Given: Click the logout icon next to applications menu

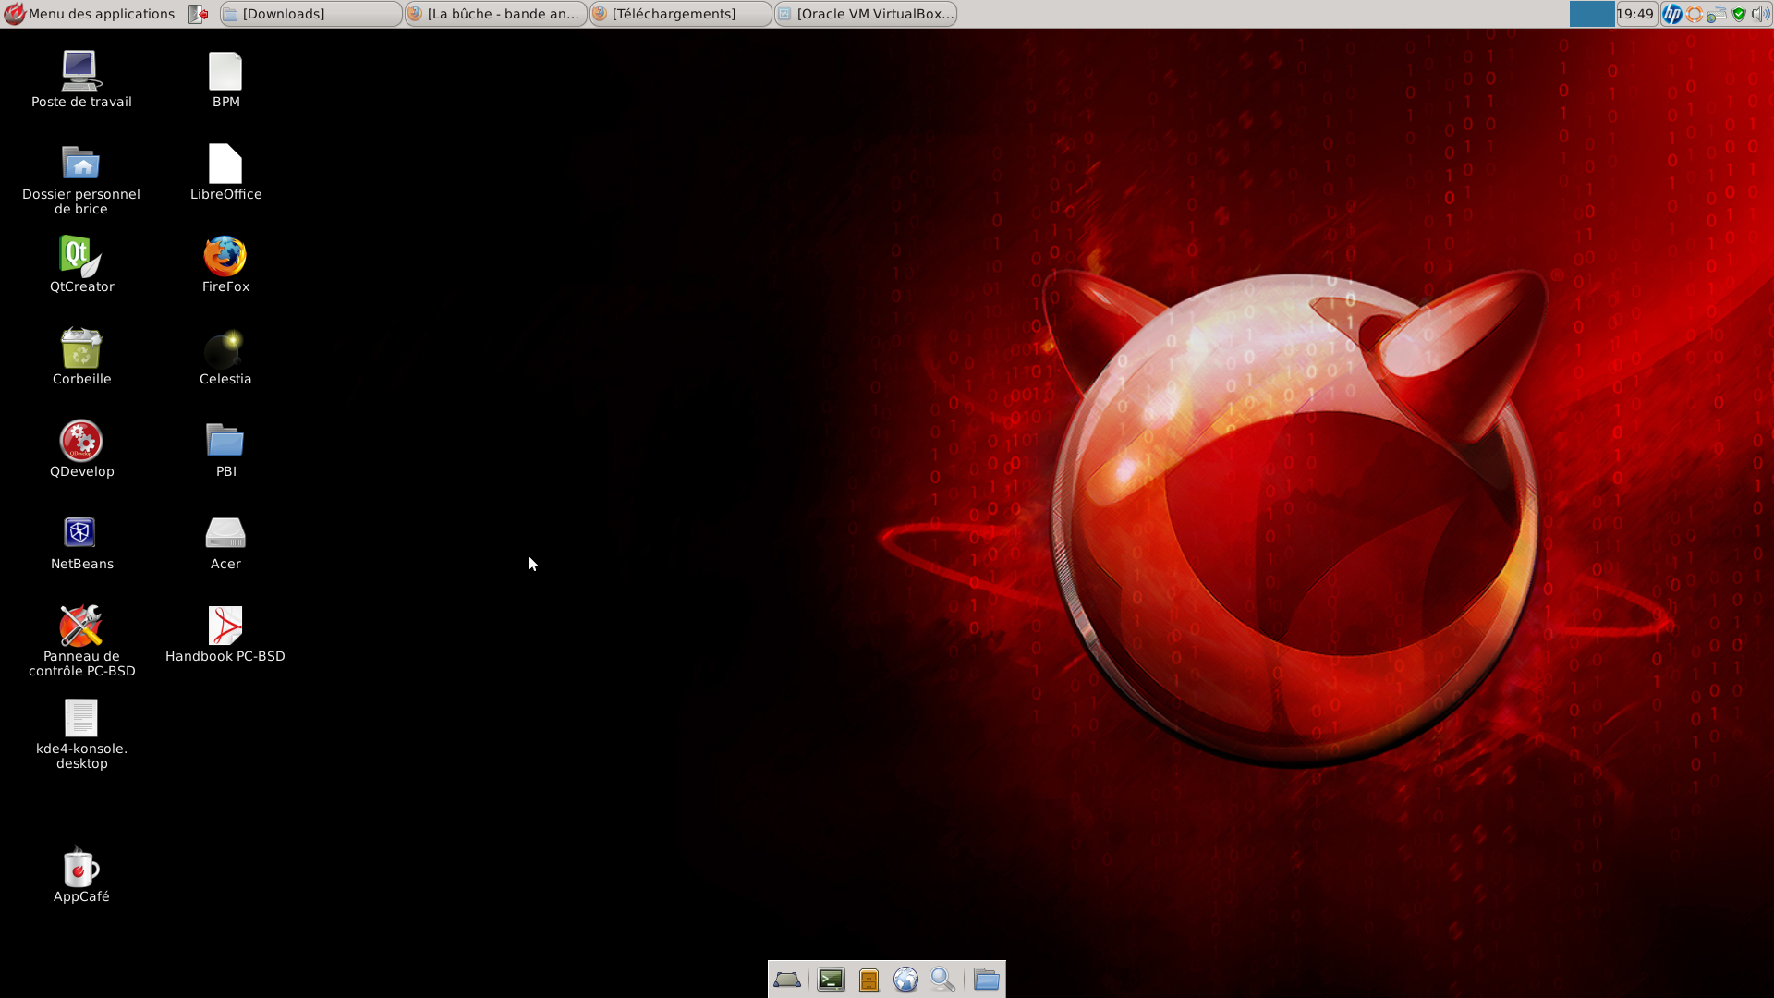Looking at the screenshot, I should 198,14.
